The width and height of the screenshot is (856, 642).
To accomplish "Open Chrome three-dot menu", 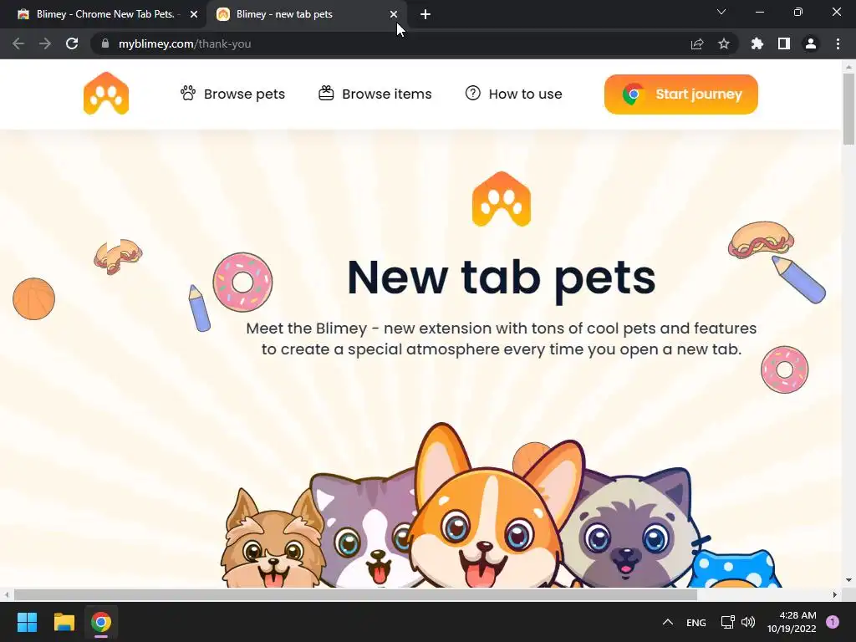I will tap(838, 43).
